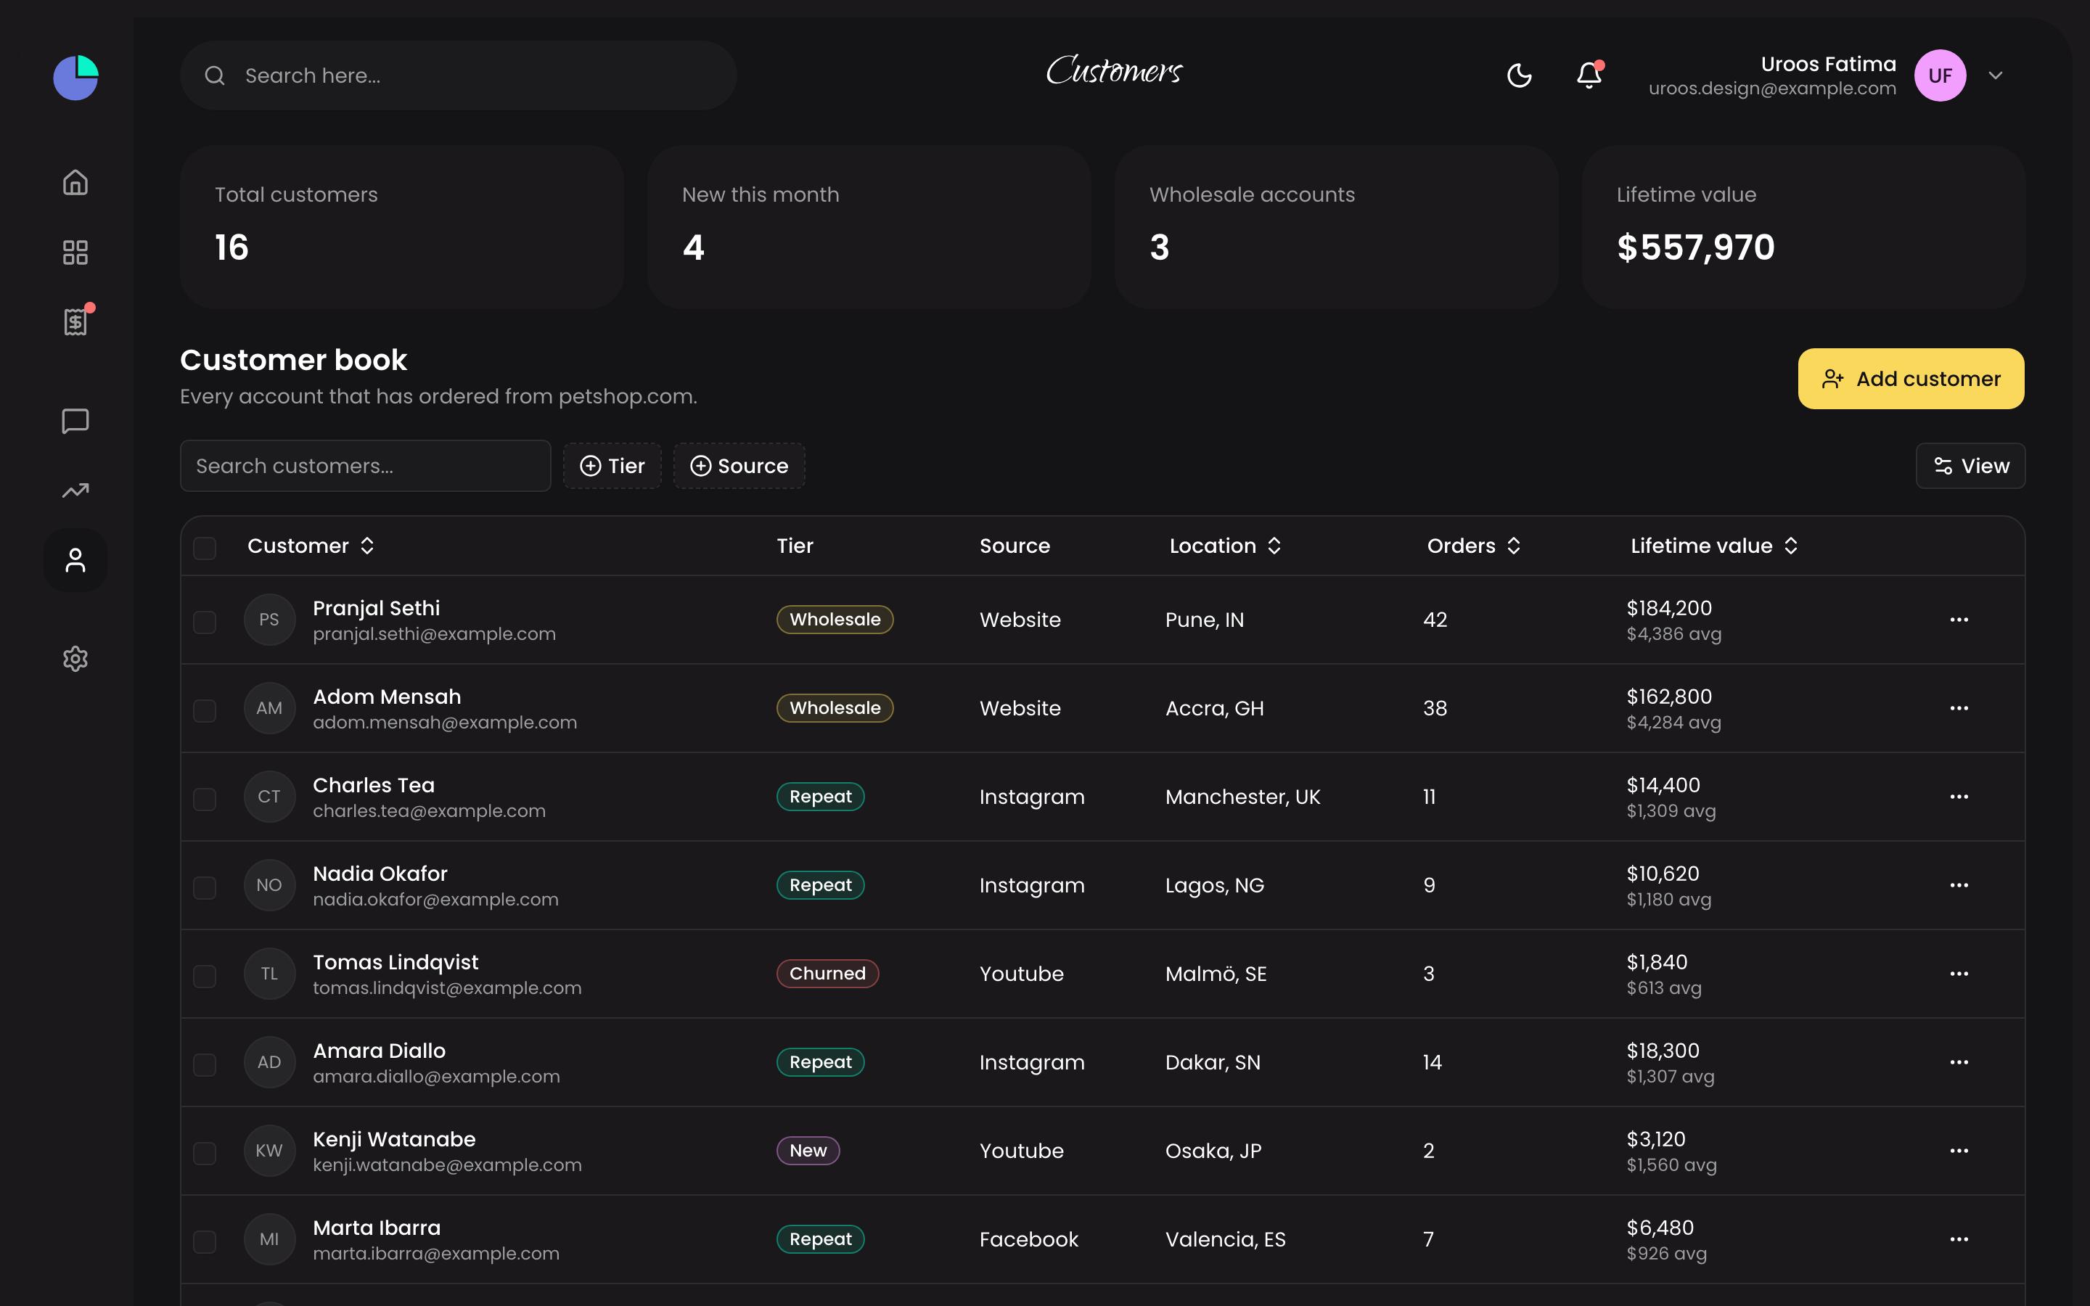The width and height of the screenshot is (2090, 1306).
Task: Open notifications bell
Action: pos(1589,76)
